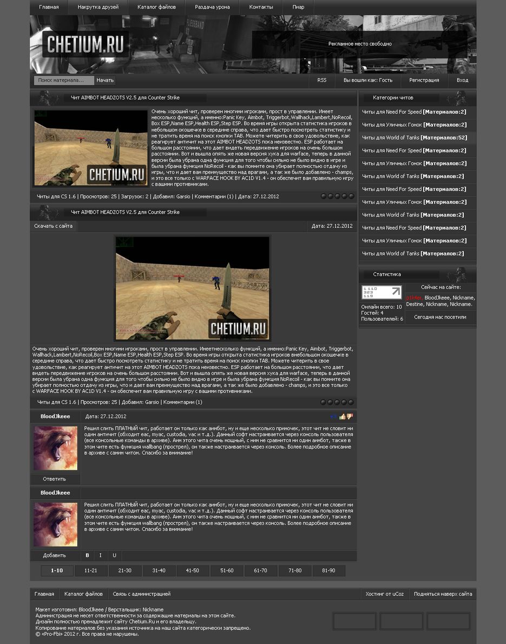The width and height of the screenshot is (506, 644).
Task: Go to pagination page 11-21
Action: (x=91, y=570)
